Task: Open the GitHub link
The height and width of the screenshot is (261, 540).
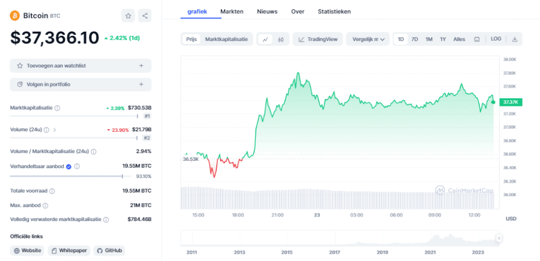Action: coord(109,250)
